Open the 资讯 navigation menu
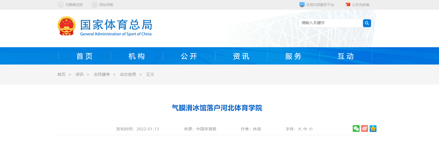This screenshot has height=144, width=439. [241, 56]
